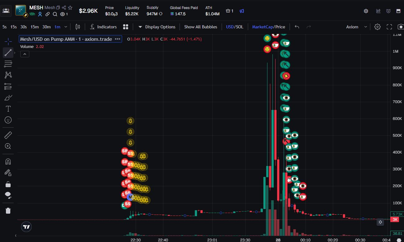Select the 30s timeframe
Screen dimensions: 404x242
23,27
